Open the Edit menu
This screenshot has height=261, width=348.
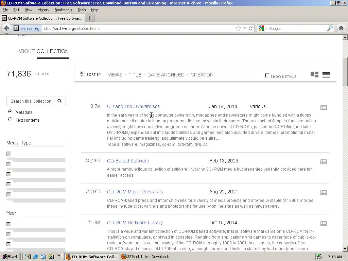point(16,10)
